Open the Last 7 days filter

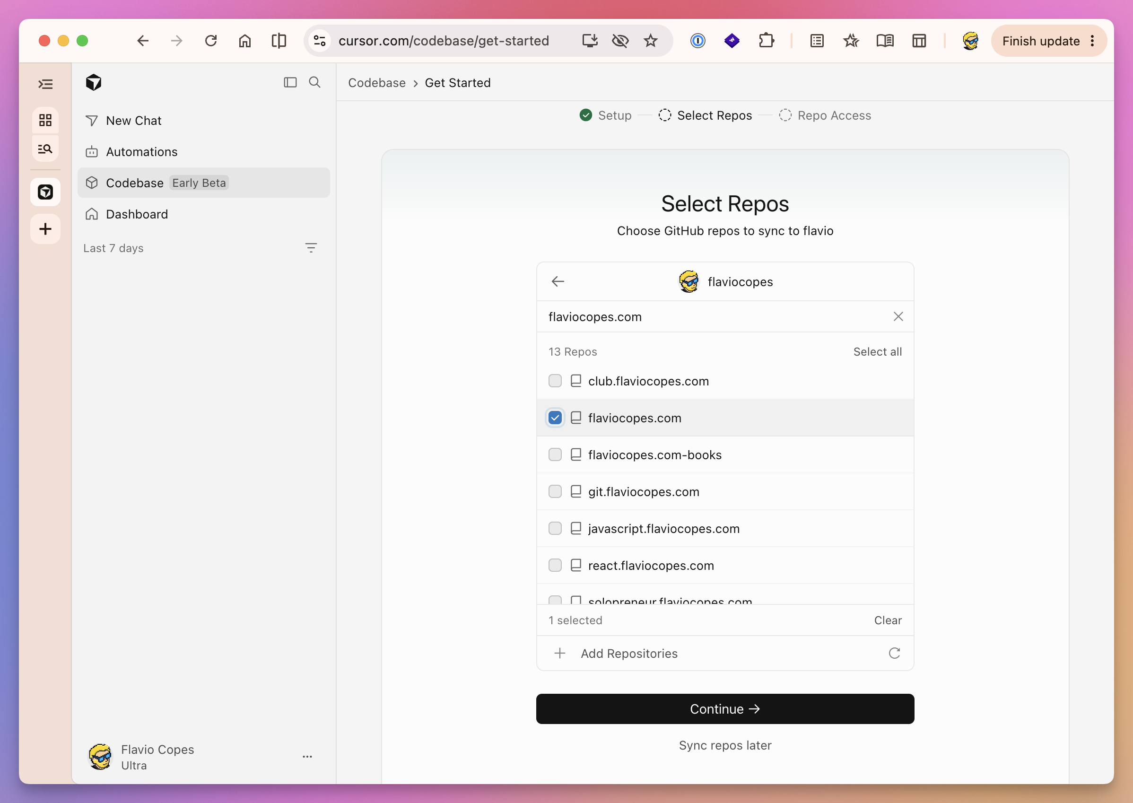coord(311,248)
